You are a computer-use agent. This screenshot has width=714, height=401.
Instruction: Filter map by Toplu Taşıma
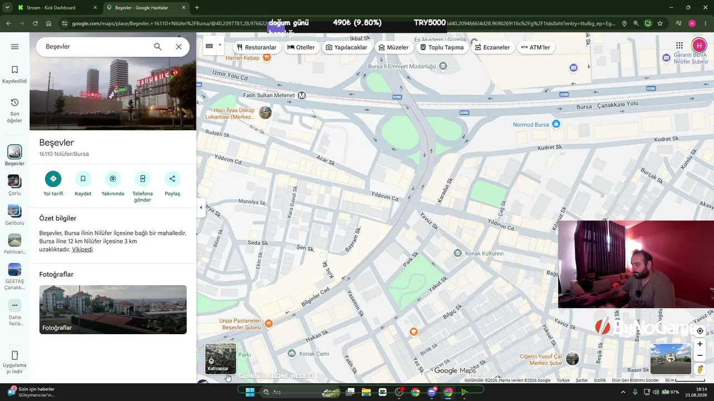click(x=442, y=47)
